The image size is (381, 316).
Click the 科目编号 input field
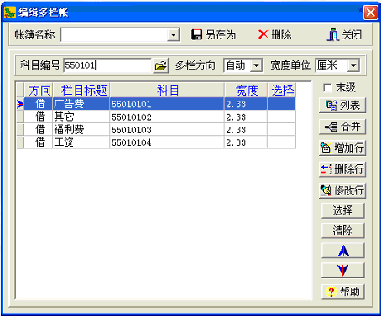pyautogui.click(x=107, y=65)
